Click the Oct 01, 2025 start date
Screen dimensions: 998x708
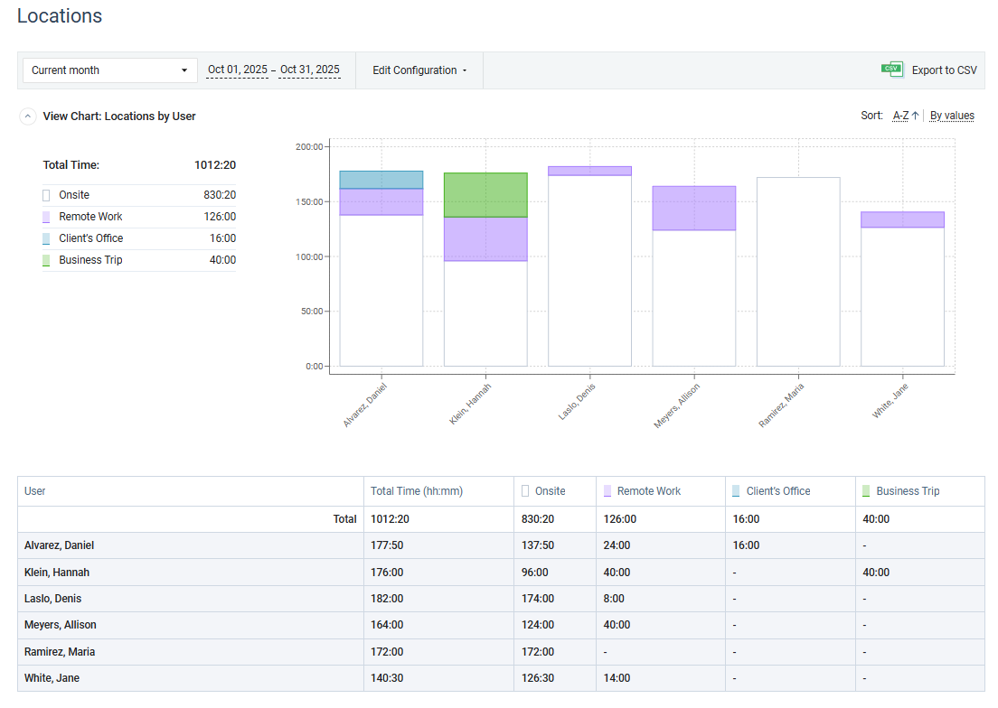237,70
